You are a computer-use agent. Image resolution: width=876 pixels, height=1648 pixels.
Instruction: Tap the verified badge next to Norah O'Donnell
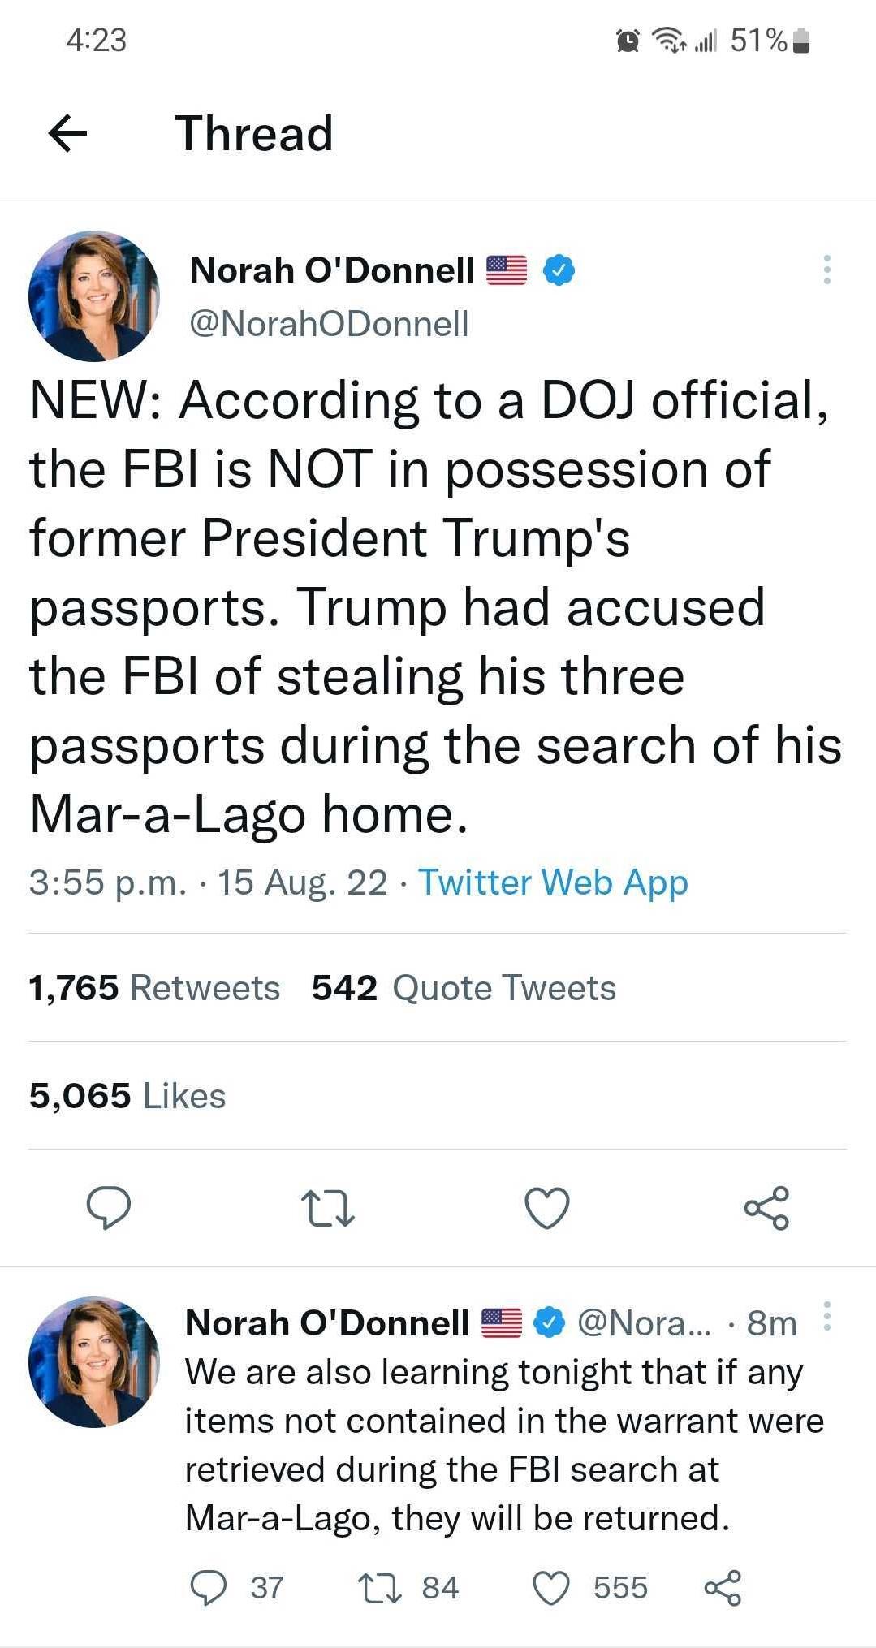pyautogui.click(x=557, y=270)
